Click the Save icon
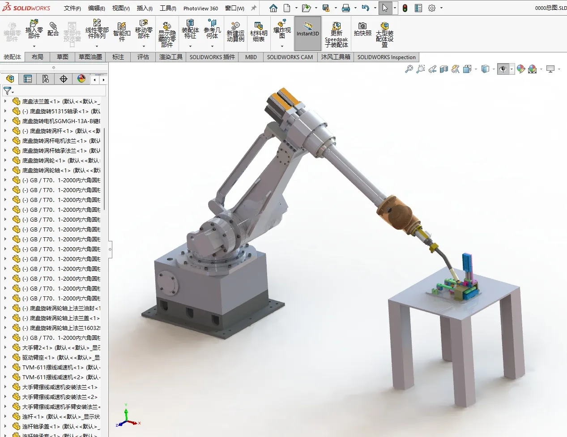 point(326,8)
